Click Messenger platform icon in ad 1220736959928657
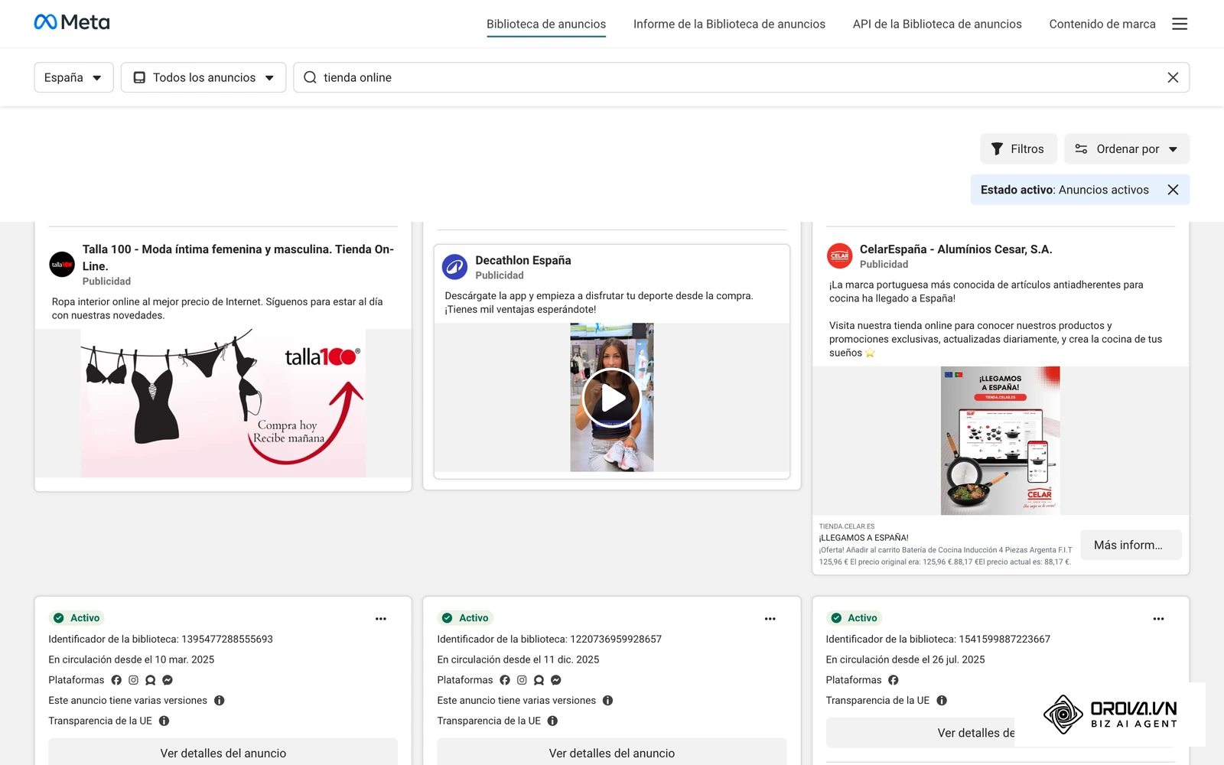 click(x=556, y=680)
